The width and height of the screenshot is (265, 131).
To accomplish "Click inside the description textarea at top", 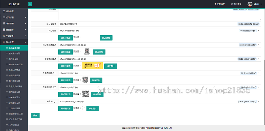I will 159,14.
